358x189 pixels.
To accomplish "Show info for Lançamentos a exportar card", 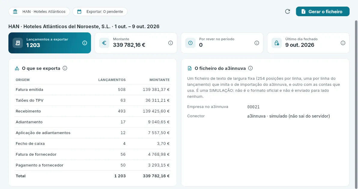I will (x=84, y=43).
